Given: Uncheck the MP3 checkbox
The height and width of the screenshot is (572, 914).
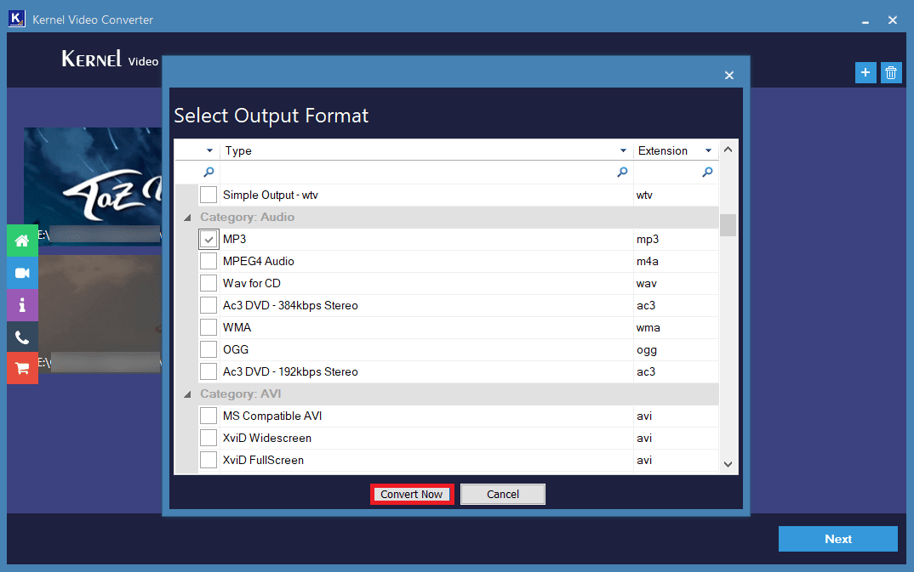Looking at the screenshot, I should point(209,239).
